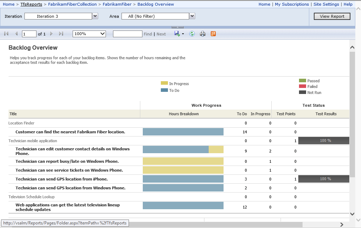Screen dimensions: 361x228
Task: Click 'Web applications can get the latest television lineup'
Action: [x=67, y=207]
